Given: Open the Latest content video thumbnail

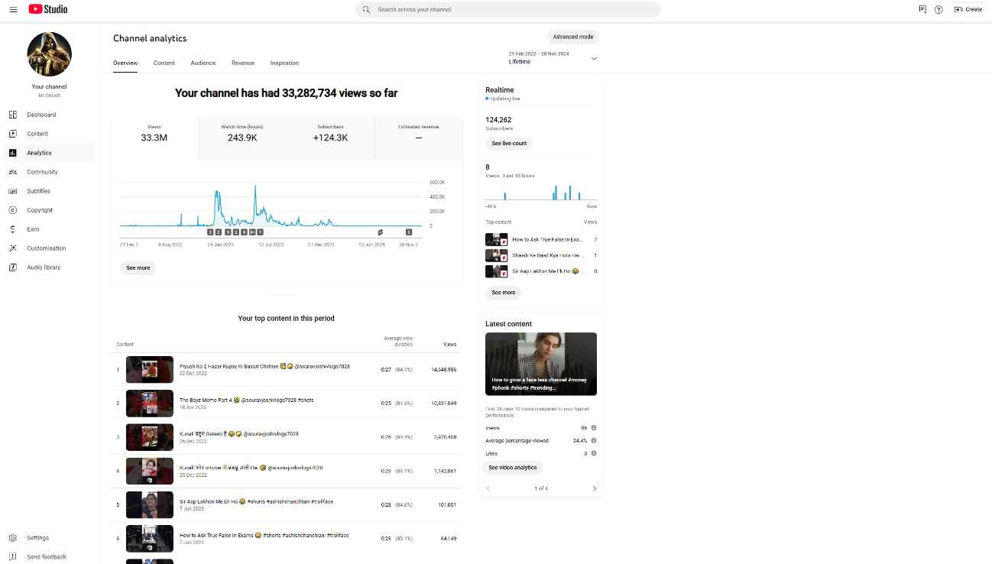Looking at the screenshot, I should [x=541, y=364].
